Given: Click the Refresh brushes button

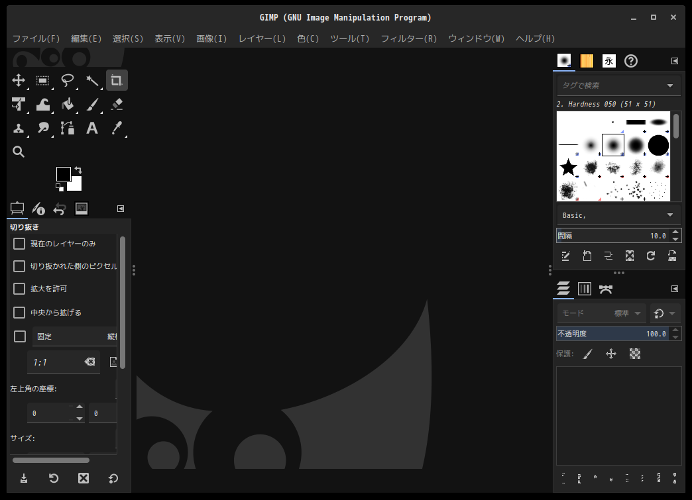Looking at the screenshot, I should [x=650, y=256].
